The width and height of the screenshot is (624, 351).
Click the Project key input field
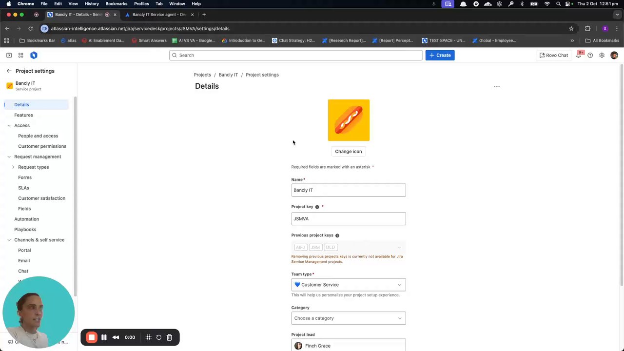(x=349, y=219)
